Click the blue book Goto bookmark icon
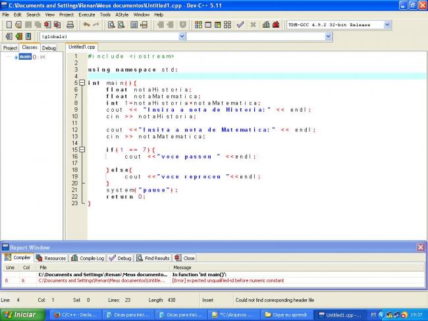The image size is (428, 321). (28, 36)
